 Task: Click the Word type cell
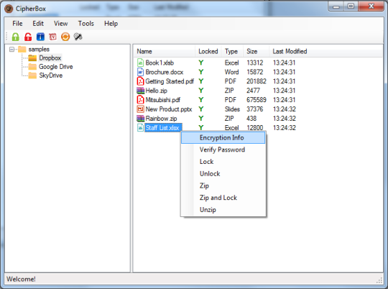(x=231, y=72)
